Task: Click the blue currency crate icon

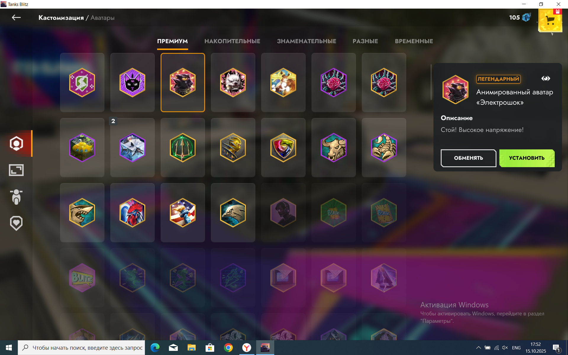Action: click(526, 17)
